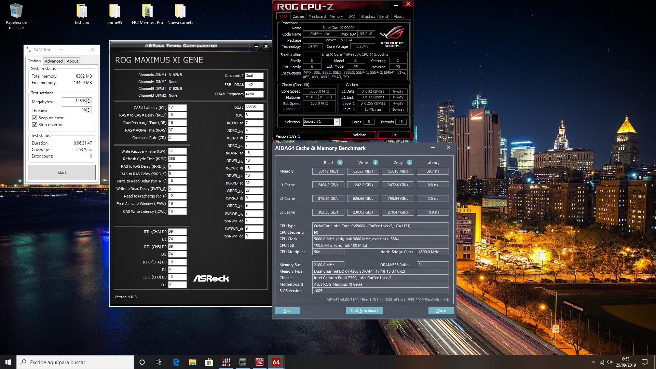Toggle the Stop on error checkbox
This screenshot has width=656, height=369.
click(x=35, y=125)
